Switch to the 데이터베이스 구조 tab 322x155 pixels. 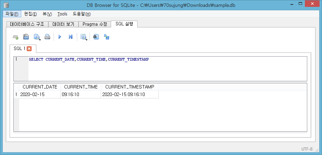27,24
